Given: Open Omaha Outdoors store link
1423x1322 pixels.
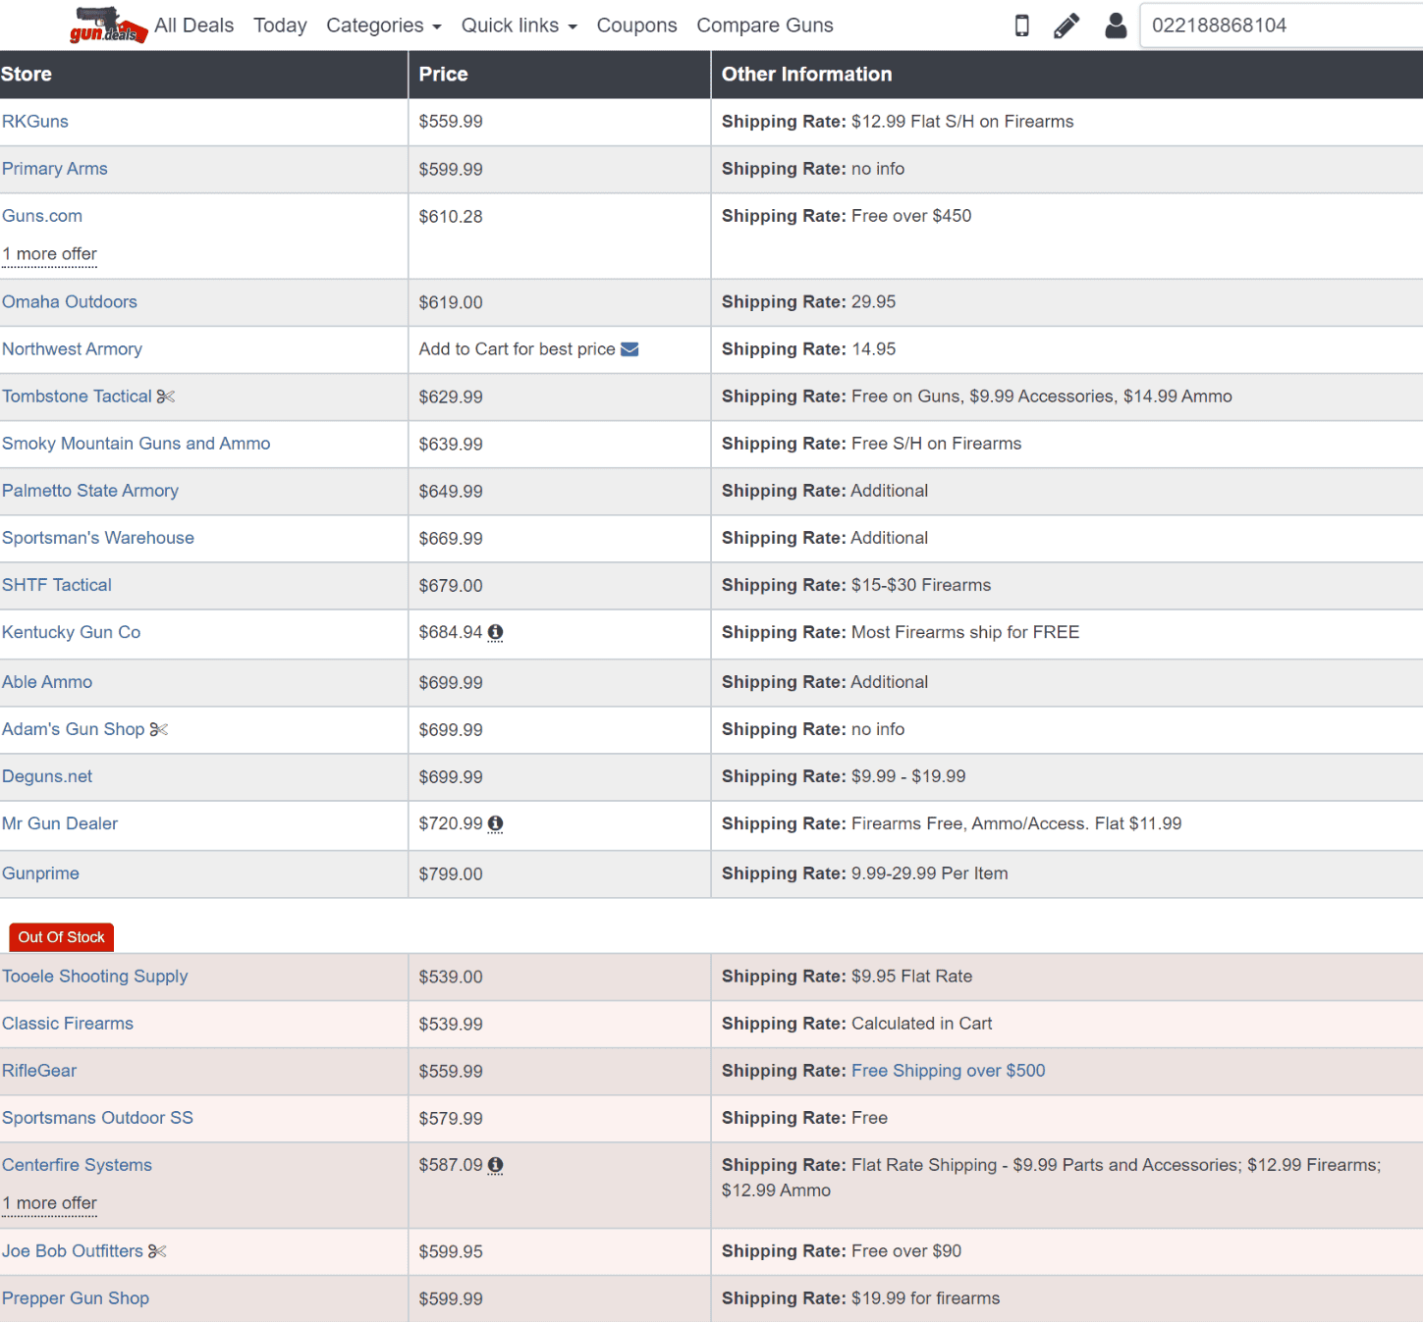Looking at the screenshot, I should click(x=70, y=302).
